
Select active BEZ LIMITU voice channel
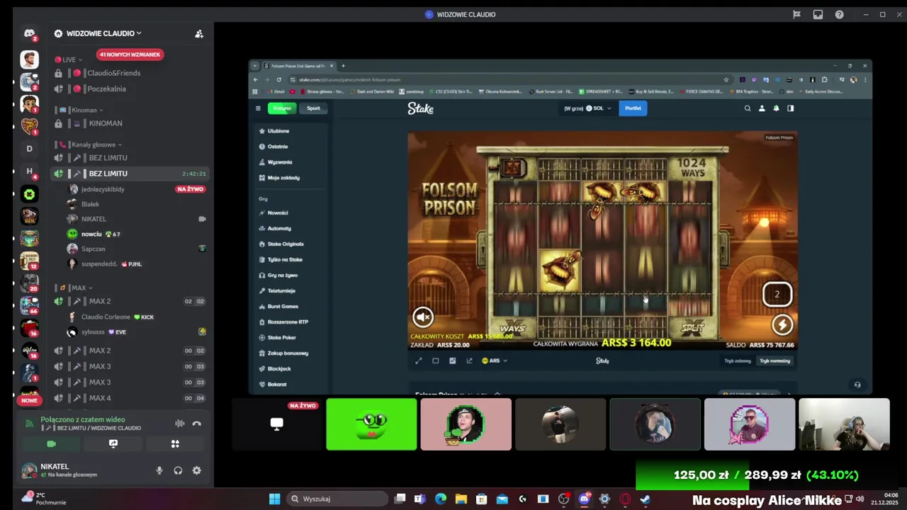point(130,174)
